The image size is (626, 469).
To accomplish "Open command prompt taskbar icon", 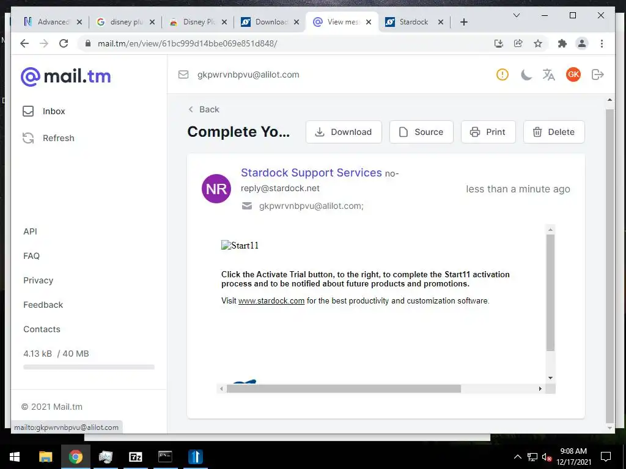I will coord(165,457).
